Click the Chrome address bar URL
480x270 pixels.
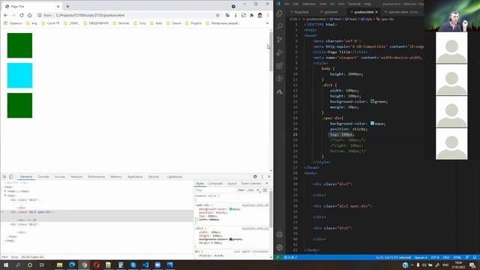90,15
